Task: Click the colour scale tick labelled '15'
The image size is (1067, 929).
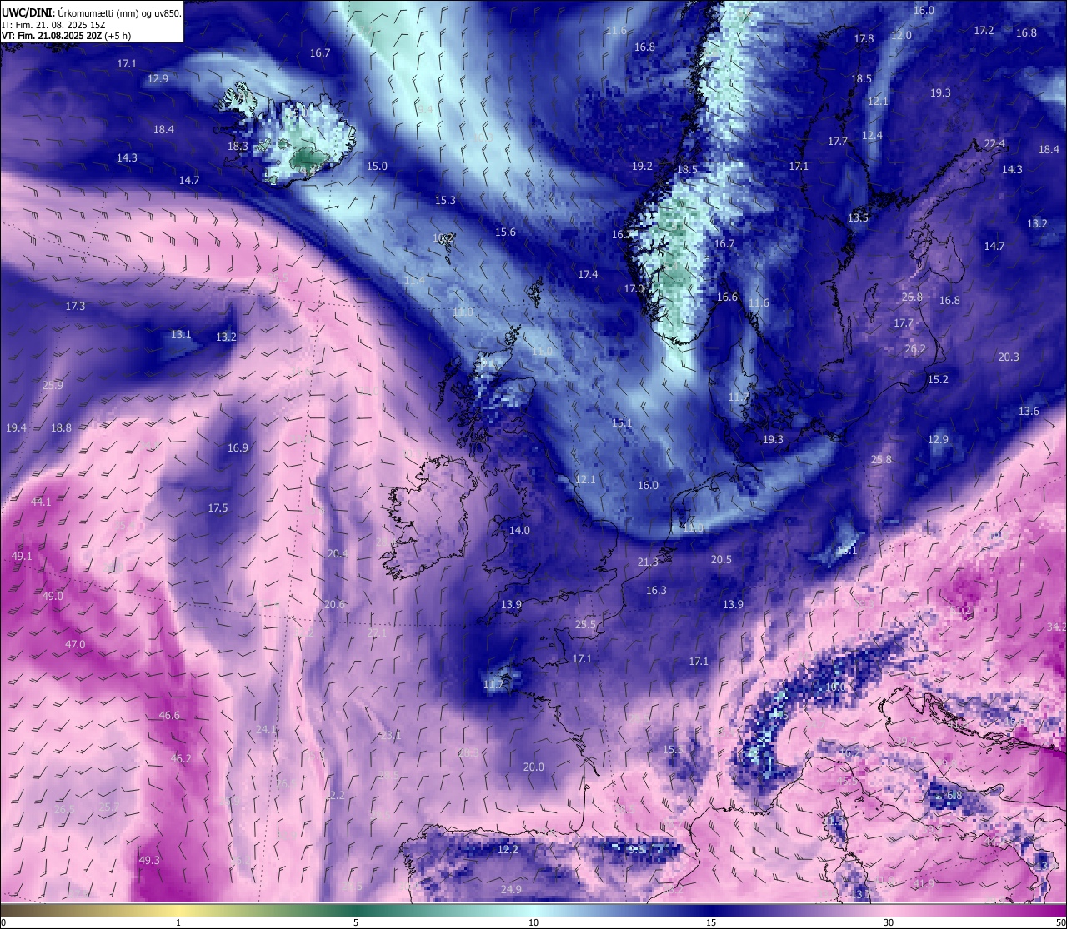Action: 711,922
